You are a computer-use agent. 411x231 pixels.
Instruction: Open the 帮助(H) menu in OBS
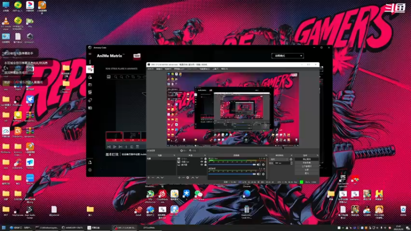click(x=224, y=69)
